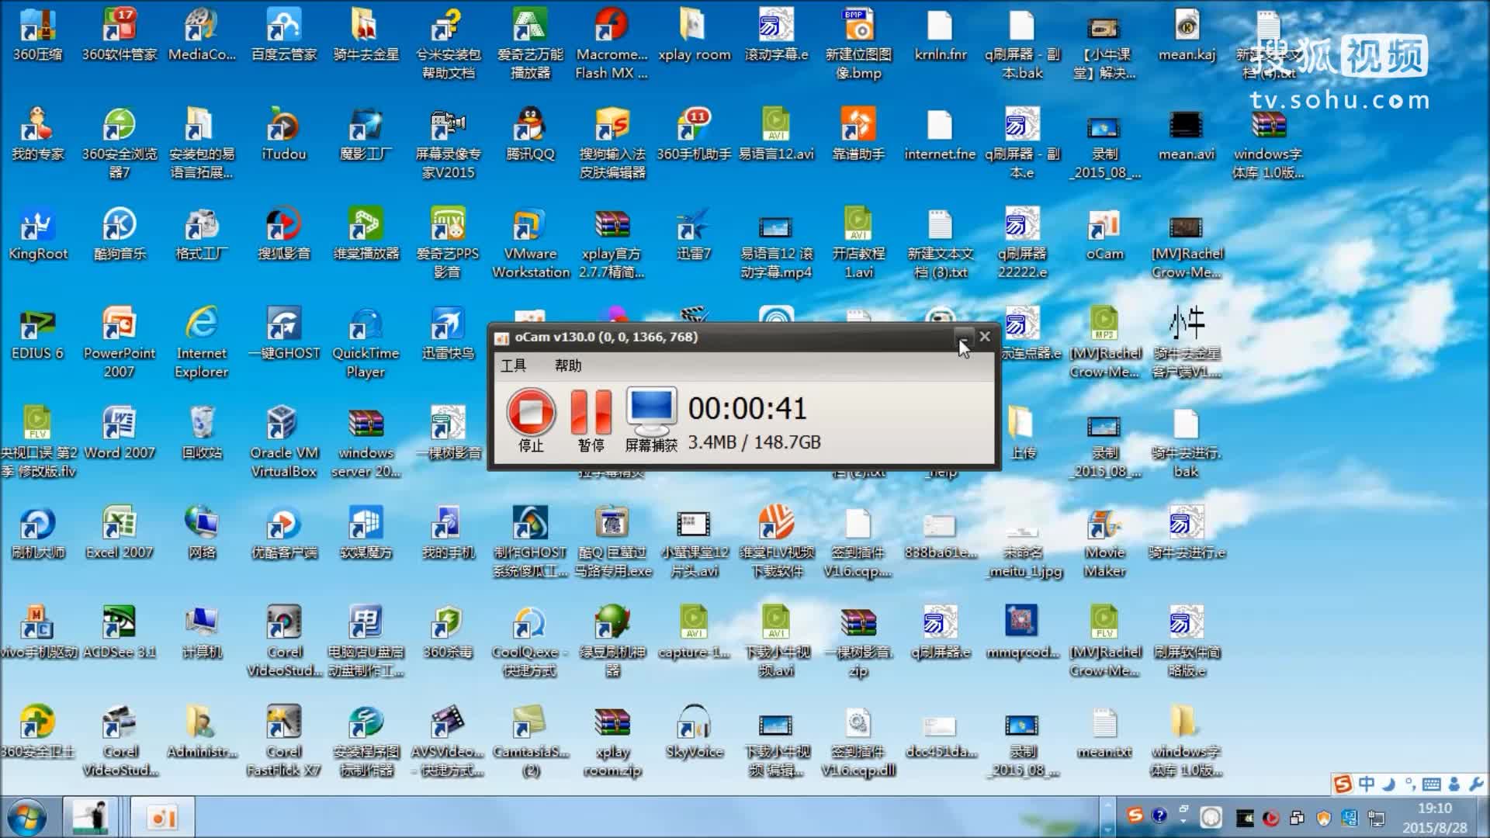Open the 360压缩 desktop icon
Screen dimensions: 1490x838
coord(37,34)
